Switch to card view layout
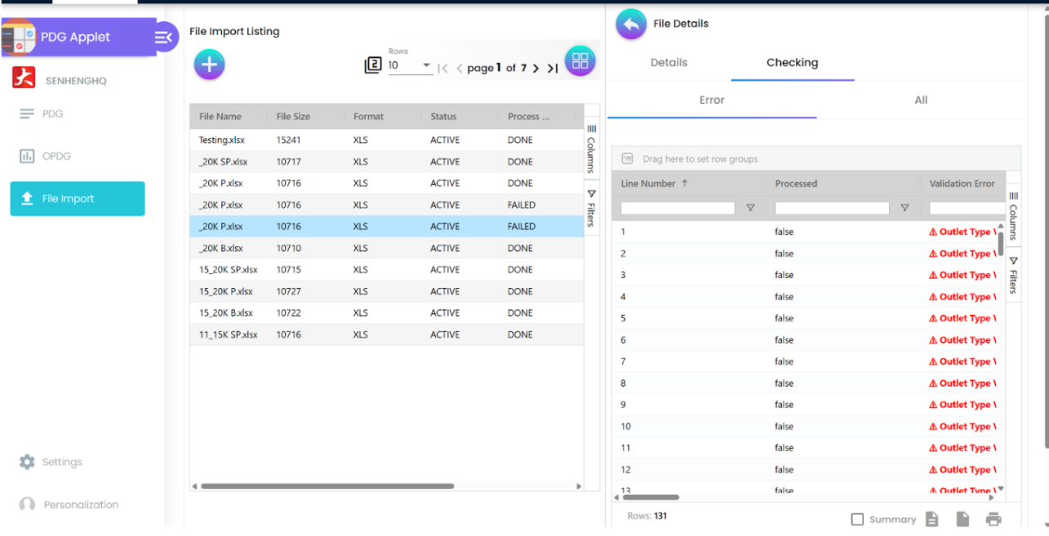Image resolution: width=1049 pixels, height=536 pixels. point(580,60)
